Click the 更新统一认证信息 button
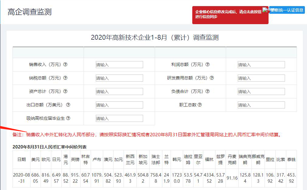 coord(287,10)
